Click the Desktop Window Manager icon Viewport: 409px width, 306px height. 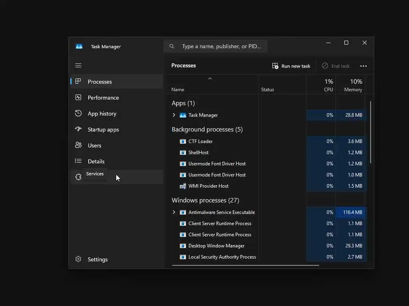click(x=183, y=246)
